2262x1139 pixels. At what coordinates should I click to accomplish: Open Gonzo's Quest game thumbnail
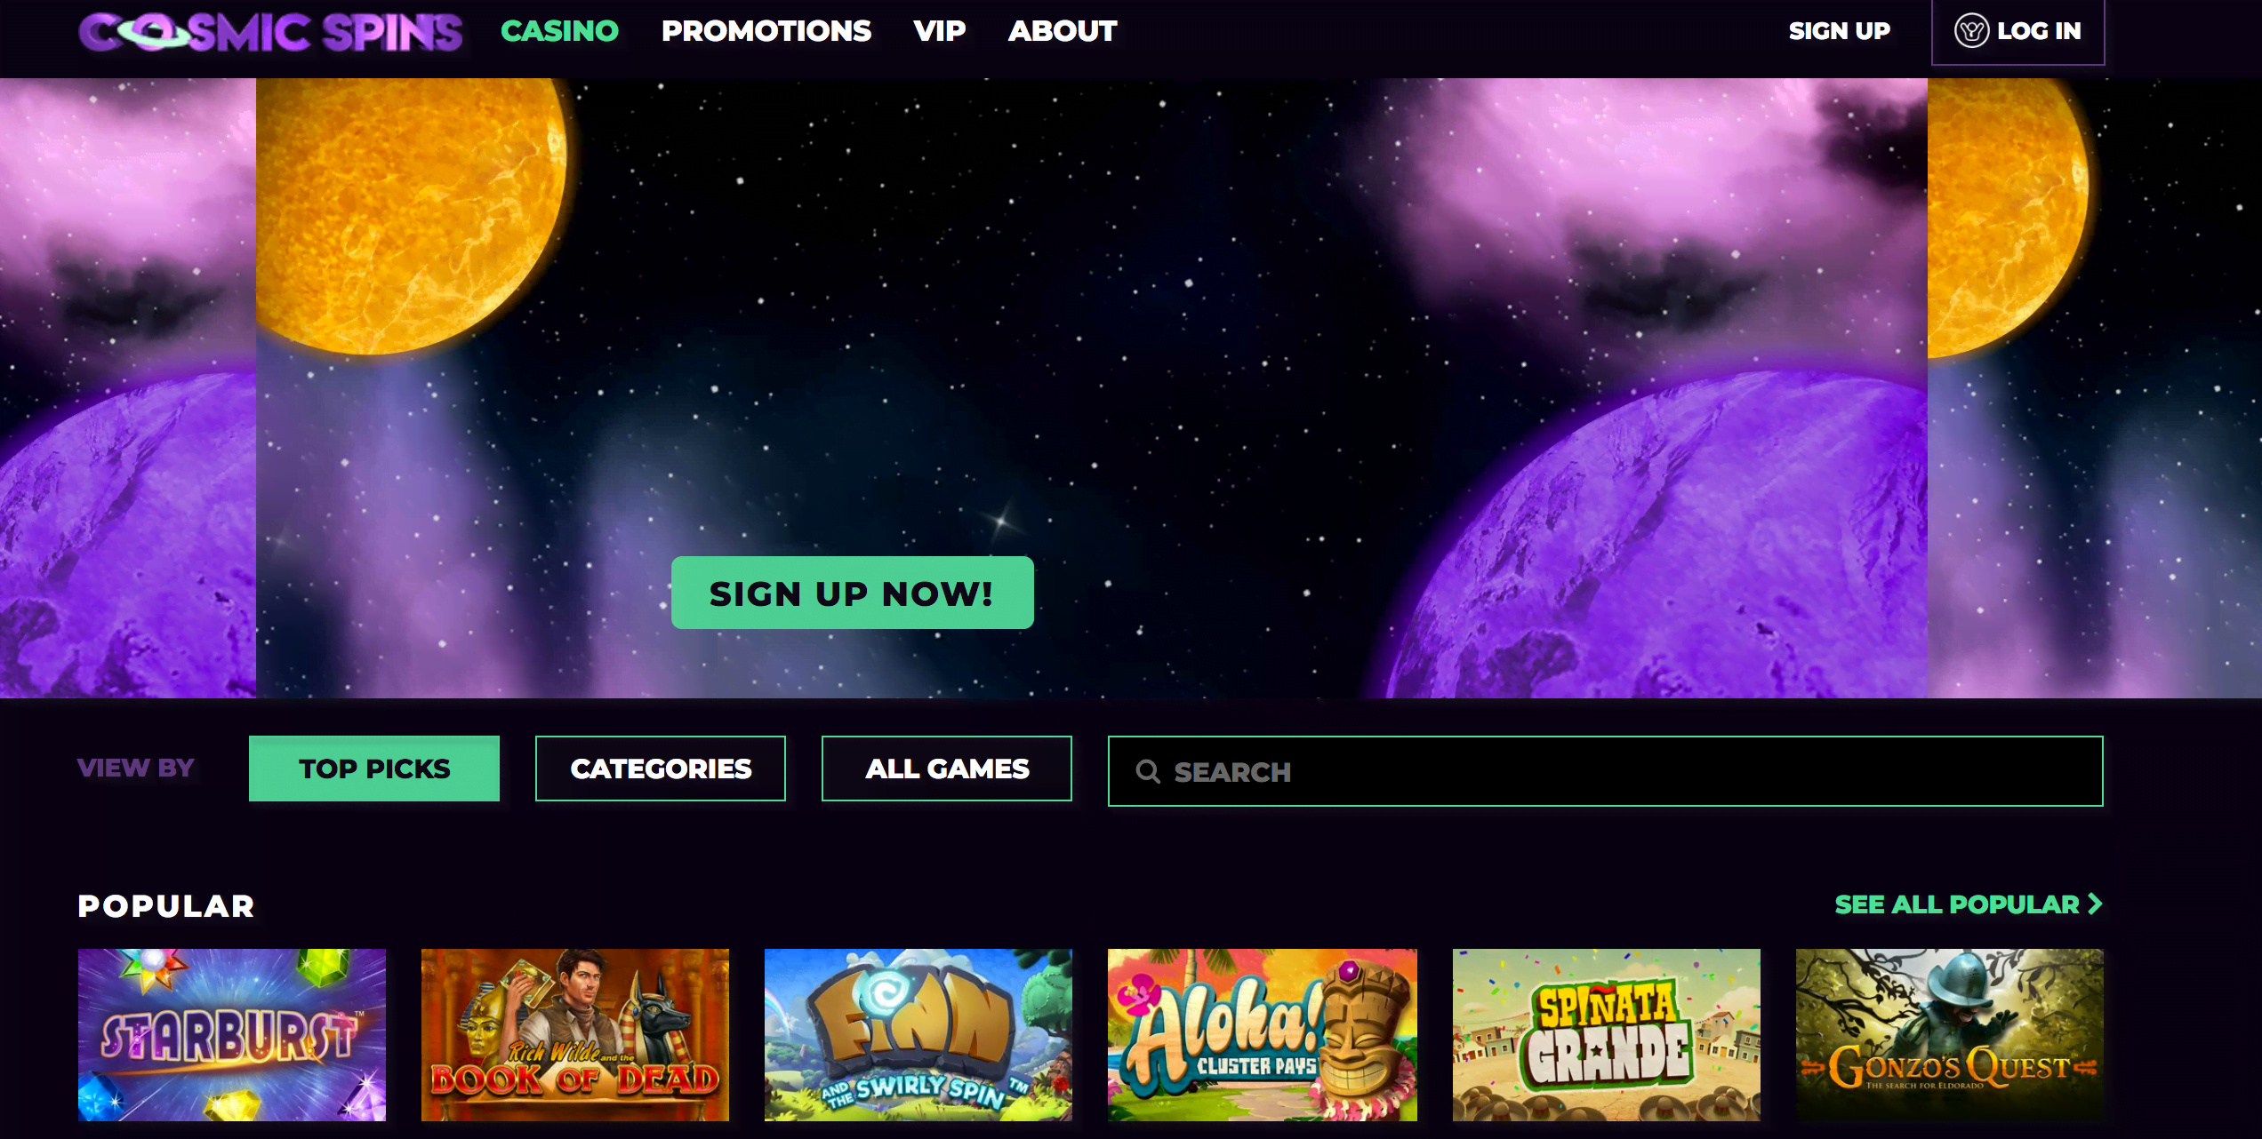click(1950, 1035)
